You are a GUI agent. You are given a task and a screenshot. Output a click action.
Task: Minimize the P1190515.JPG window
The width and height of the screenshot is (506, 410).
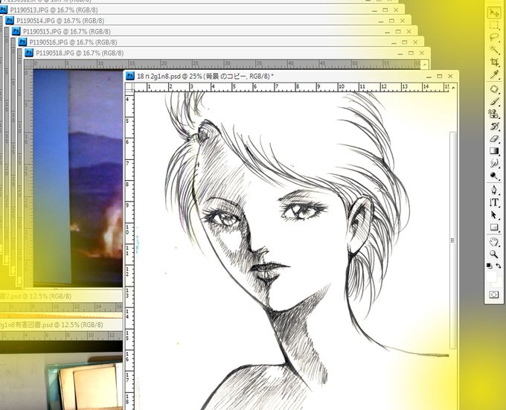[387, 32]
